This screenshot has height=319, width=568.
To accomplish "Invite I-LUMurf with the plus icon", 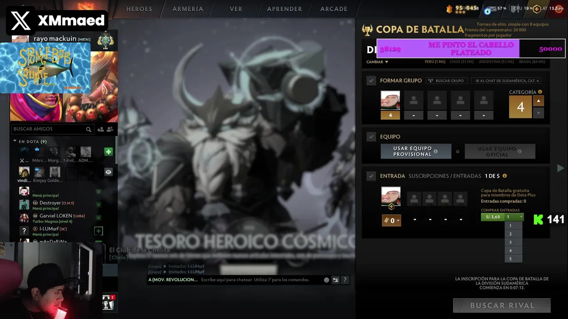I will point(99,231).
